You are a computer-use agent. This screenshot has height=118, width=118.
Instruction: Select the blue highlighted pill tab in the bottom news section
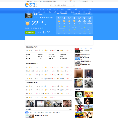[x=27, y=112]
